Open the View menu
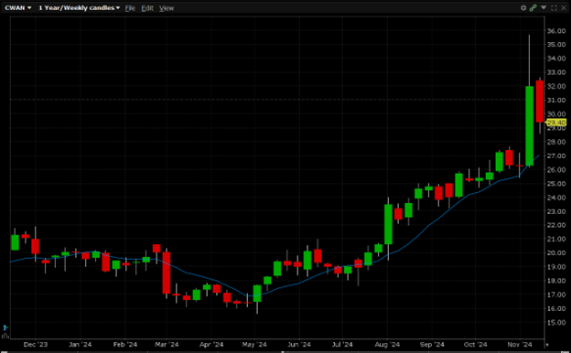Screen dimensions: 571x353 tap(167, 8)
